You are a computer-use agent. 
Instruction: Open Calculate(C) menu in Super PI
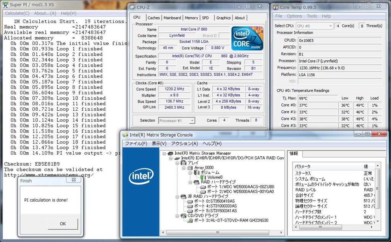click(x=17, y=13)
